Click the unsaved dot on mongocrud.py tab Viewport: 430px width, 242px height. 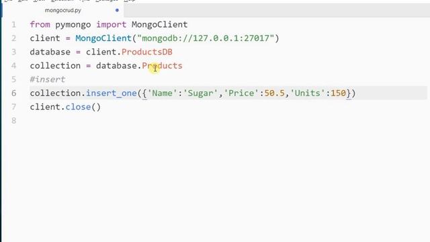(117, 11)
